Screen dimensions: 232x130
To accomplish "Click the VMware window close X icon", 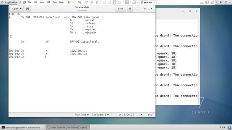I will [x=212, y=2].
